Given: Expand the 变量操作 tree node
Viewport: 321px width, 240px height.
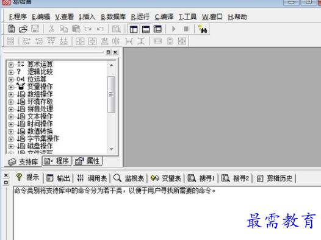Looking at the screenshot, I should pyautogui.click(x=11, y=87).
